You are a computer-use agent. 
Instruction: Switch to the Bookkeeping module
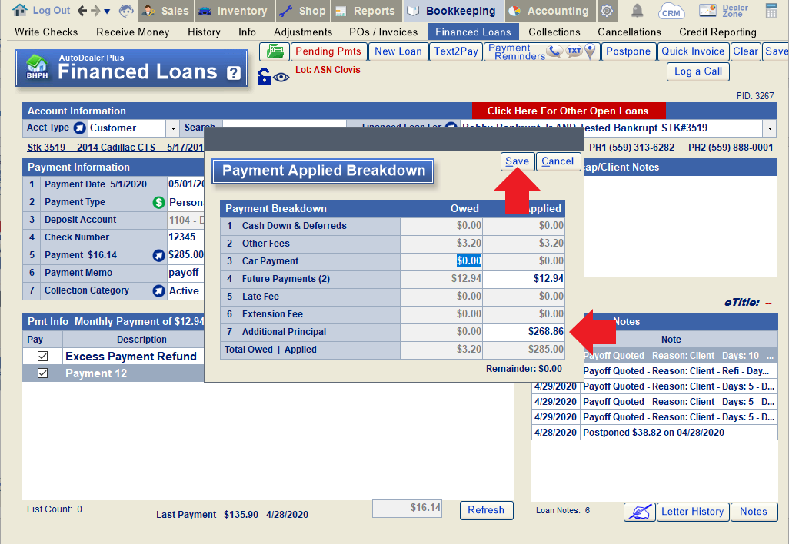[452, 11]
